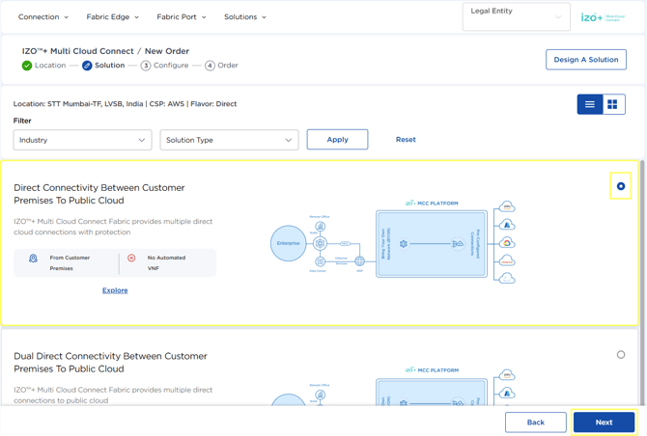The height and width of the screenshot is (436, 647).
Task: Click the From Customer Premises icon
Action: tap(33, 259)
